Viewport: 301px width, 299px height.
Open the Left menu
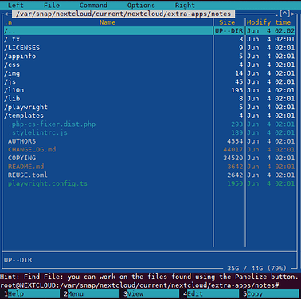pyautogui.click(x=16, y=5)
